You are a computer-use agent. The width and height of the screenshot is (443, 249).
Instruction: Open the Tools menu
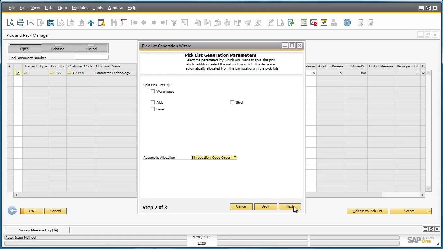point(98,8)
